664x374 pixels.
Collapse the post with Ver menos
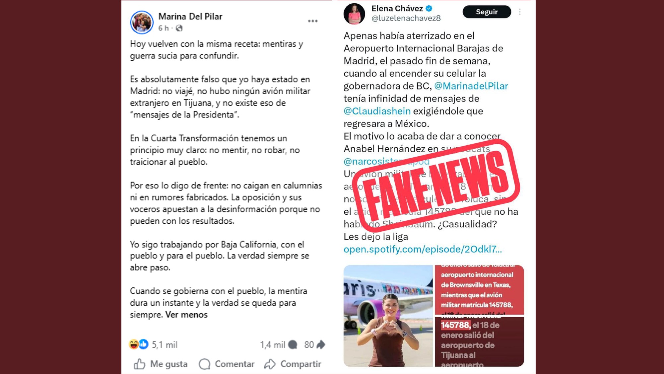coord(186,315)
